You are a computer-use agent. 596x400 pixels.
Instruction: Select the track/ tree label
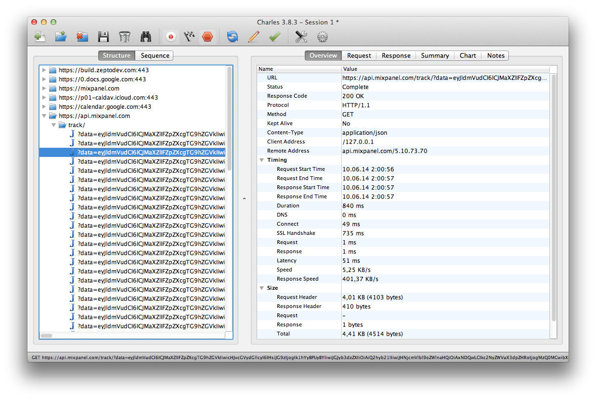coord(77,125)
